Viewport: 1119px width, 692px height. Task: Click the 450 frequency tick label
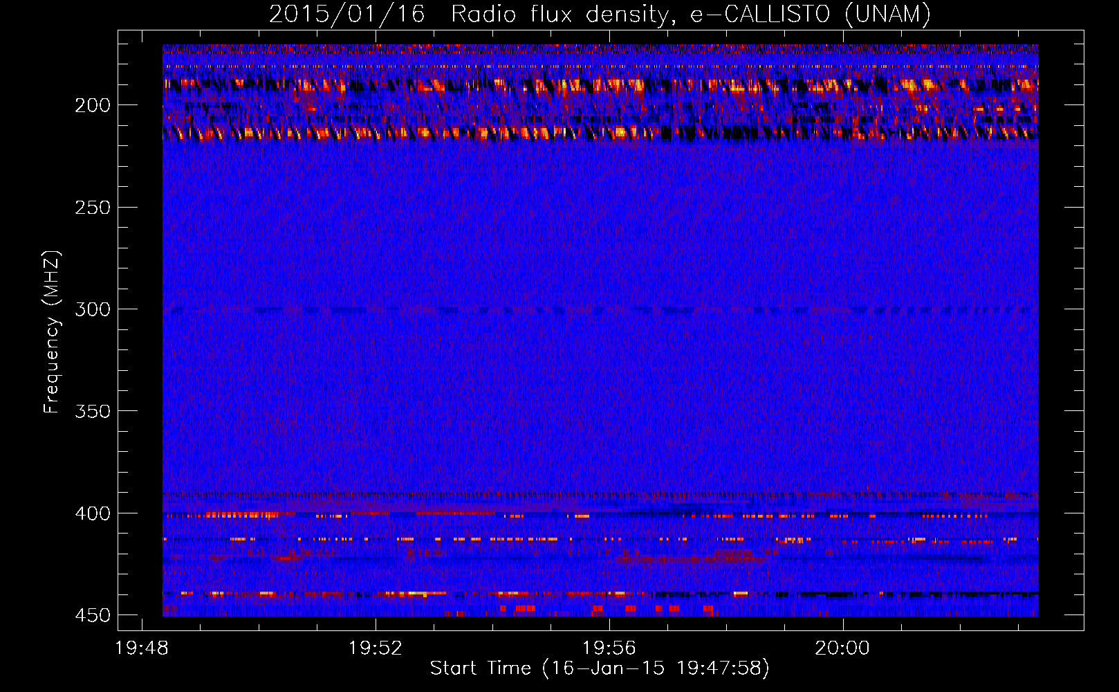point(93,616)
